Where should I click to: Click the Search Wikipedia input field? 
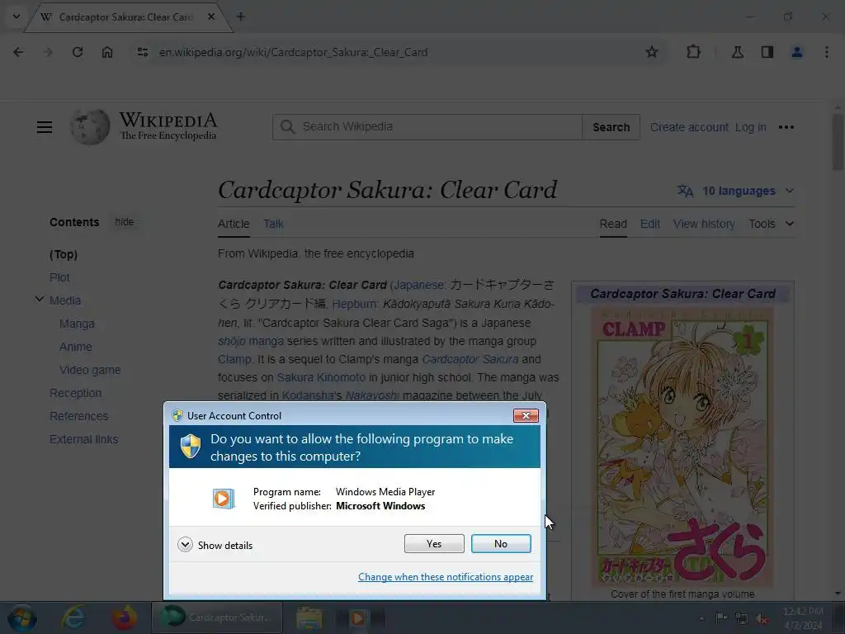[x=427, y=127]
